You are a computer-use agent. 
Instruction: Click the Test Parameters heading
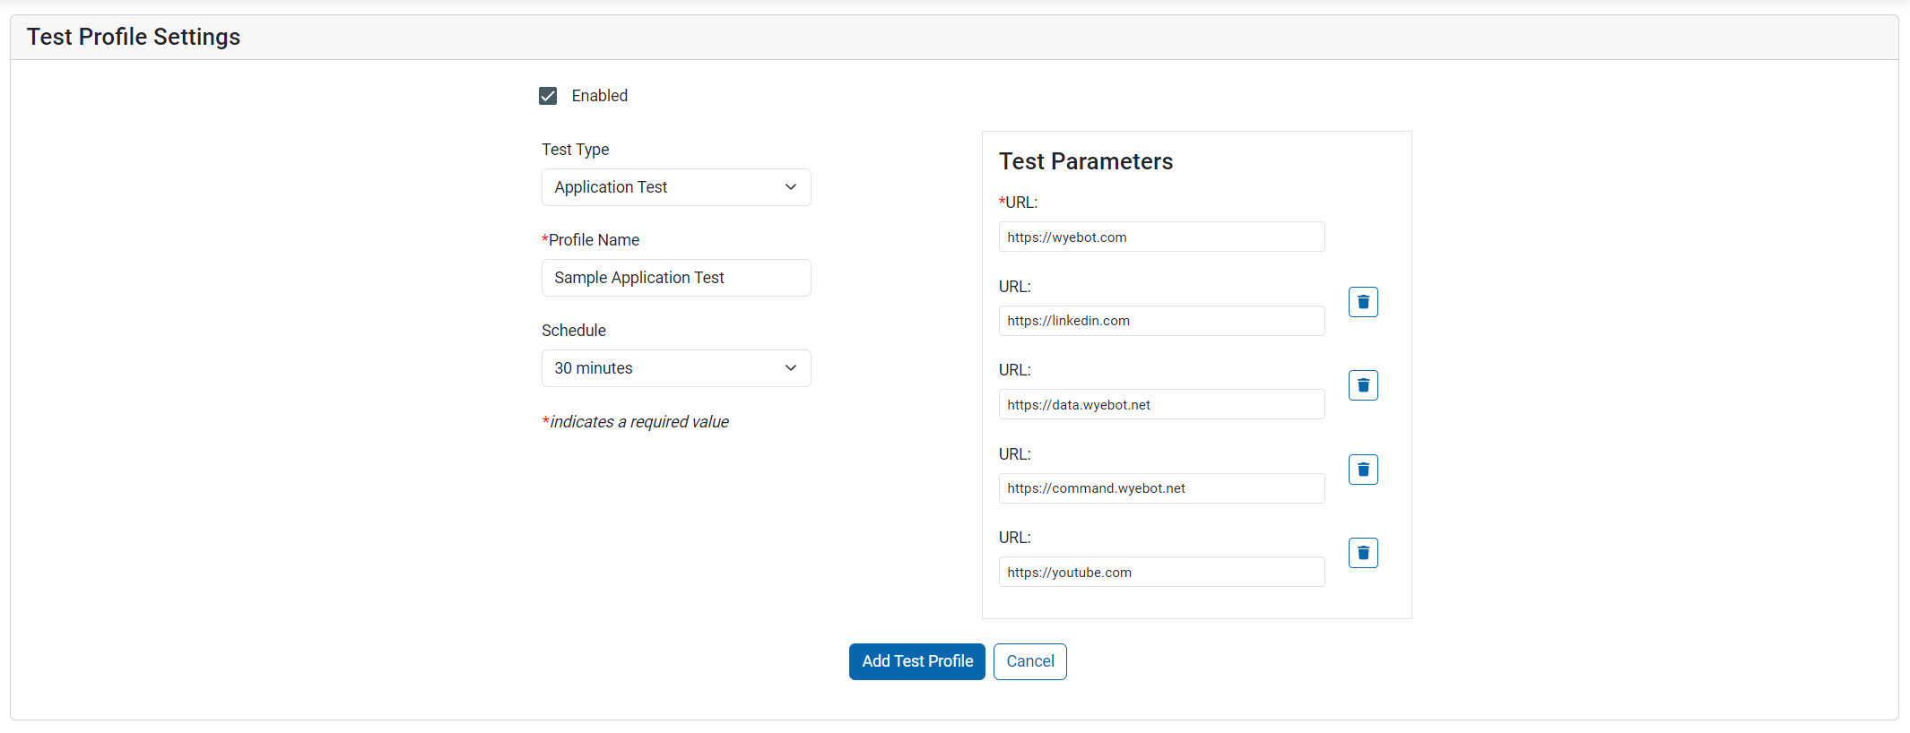tap(1086, 161)
